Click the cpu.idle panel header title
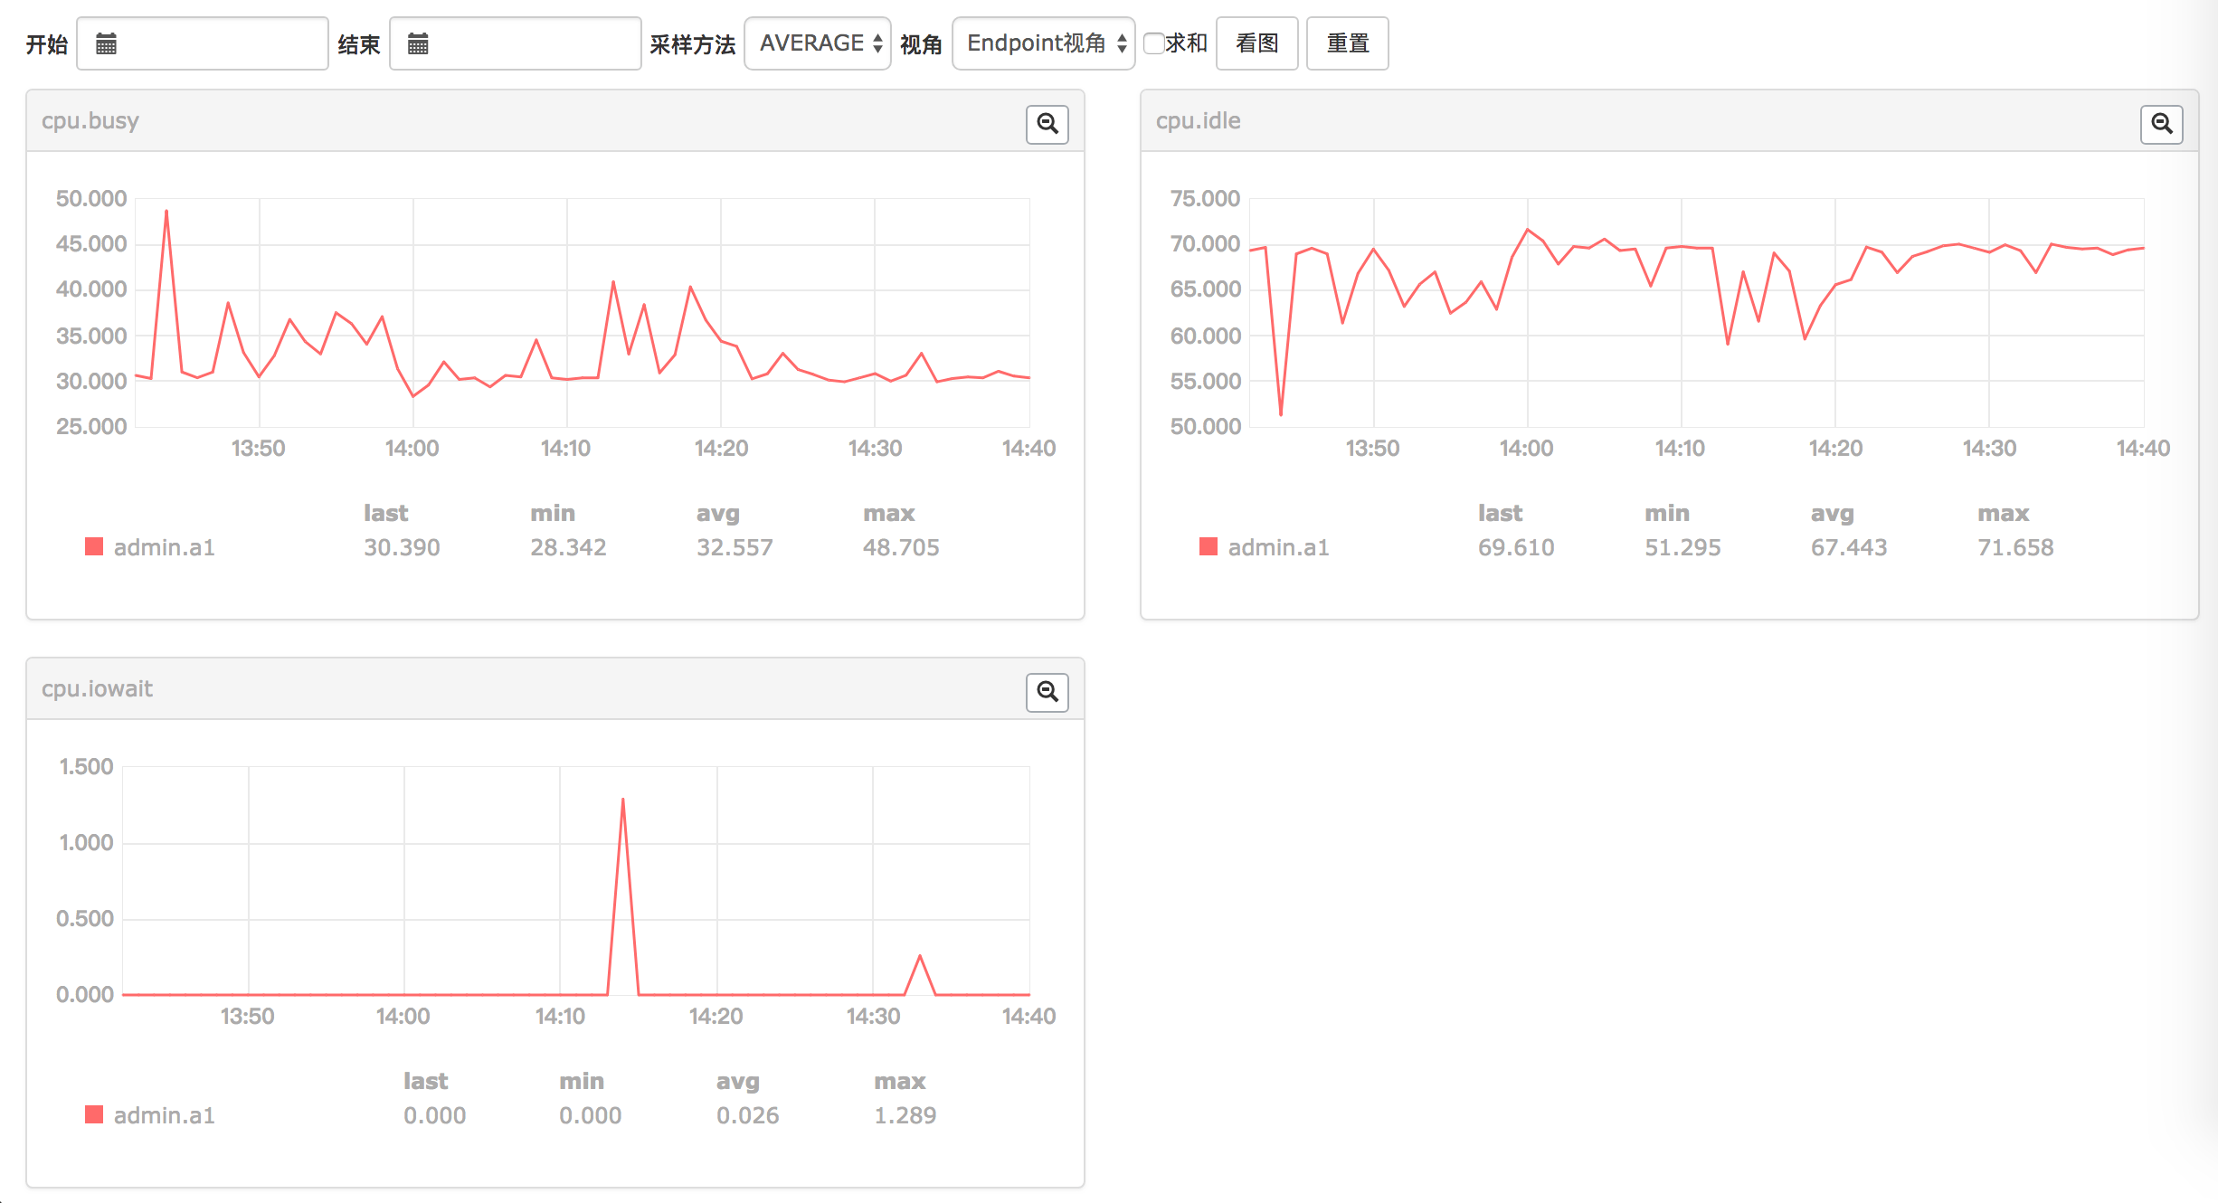 pos(1198,121)
